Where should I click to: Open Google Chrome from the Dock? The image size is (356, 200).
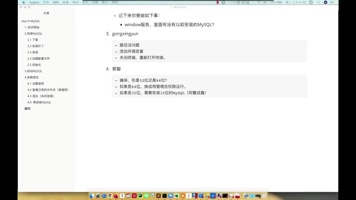[x=110, y=196]
